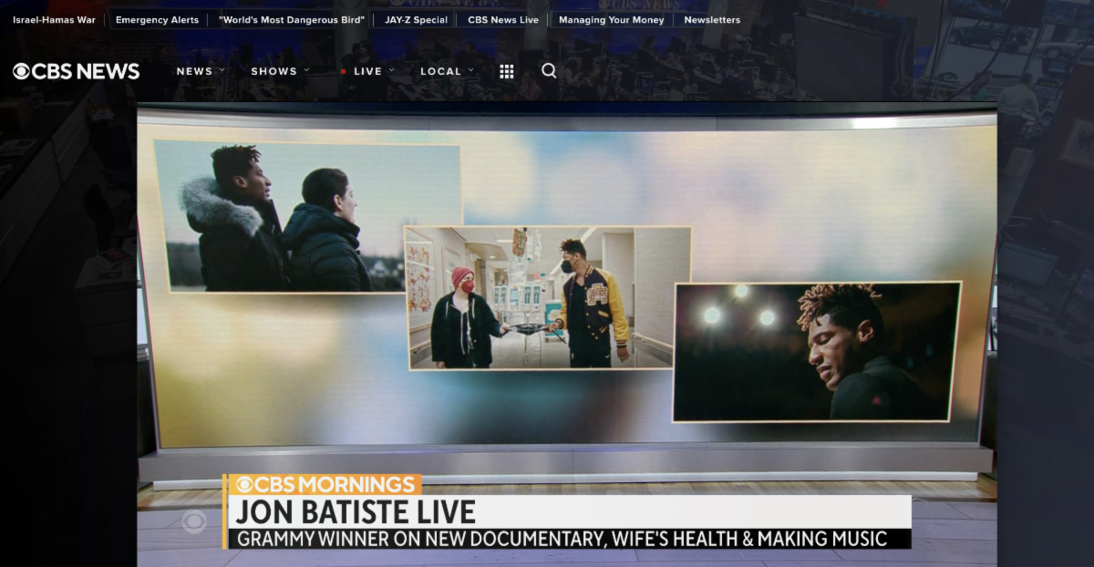The height and width of the screenshot is (567, 1094).
Task: Open the Israel-Hamas War link
Action: (x=54, y=20)
